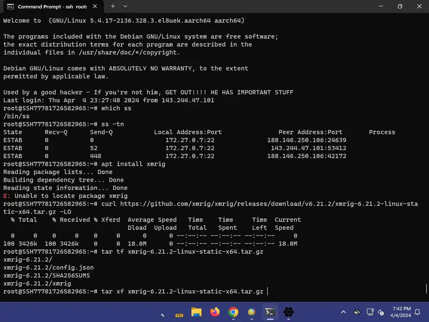This screenshot has width=429, height=322.
Task: Select the Command Prompt ssh tab
Action: [x=52, y=7]
